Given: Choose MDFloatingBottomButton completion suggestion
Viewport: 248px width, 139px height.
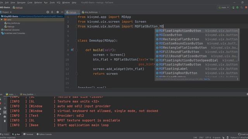Looking at the screenshot, I should point(196,64).
